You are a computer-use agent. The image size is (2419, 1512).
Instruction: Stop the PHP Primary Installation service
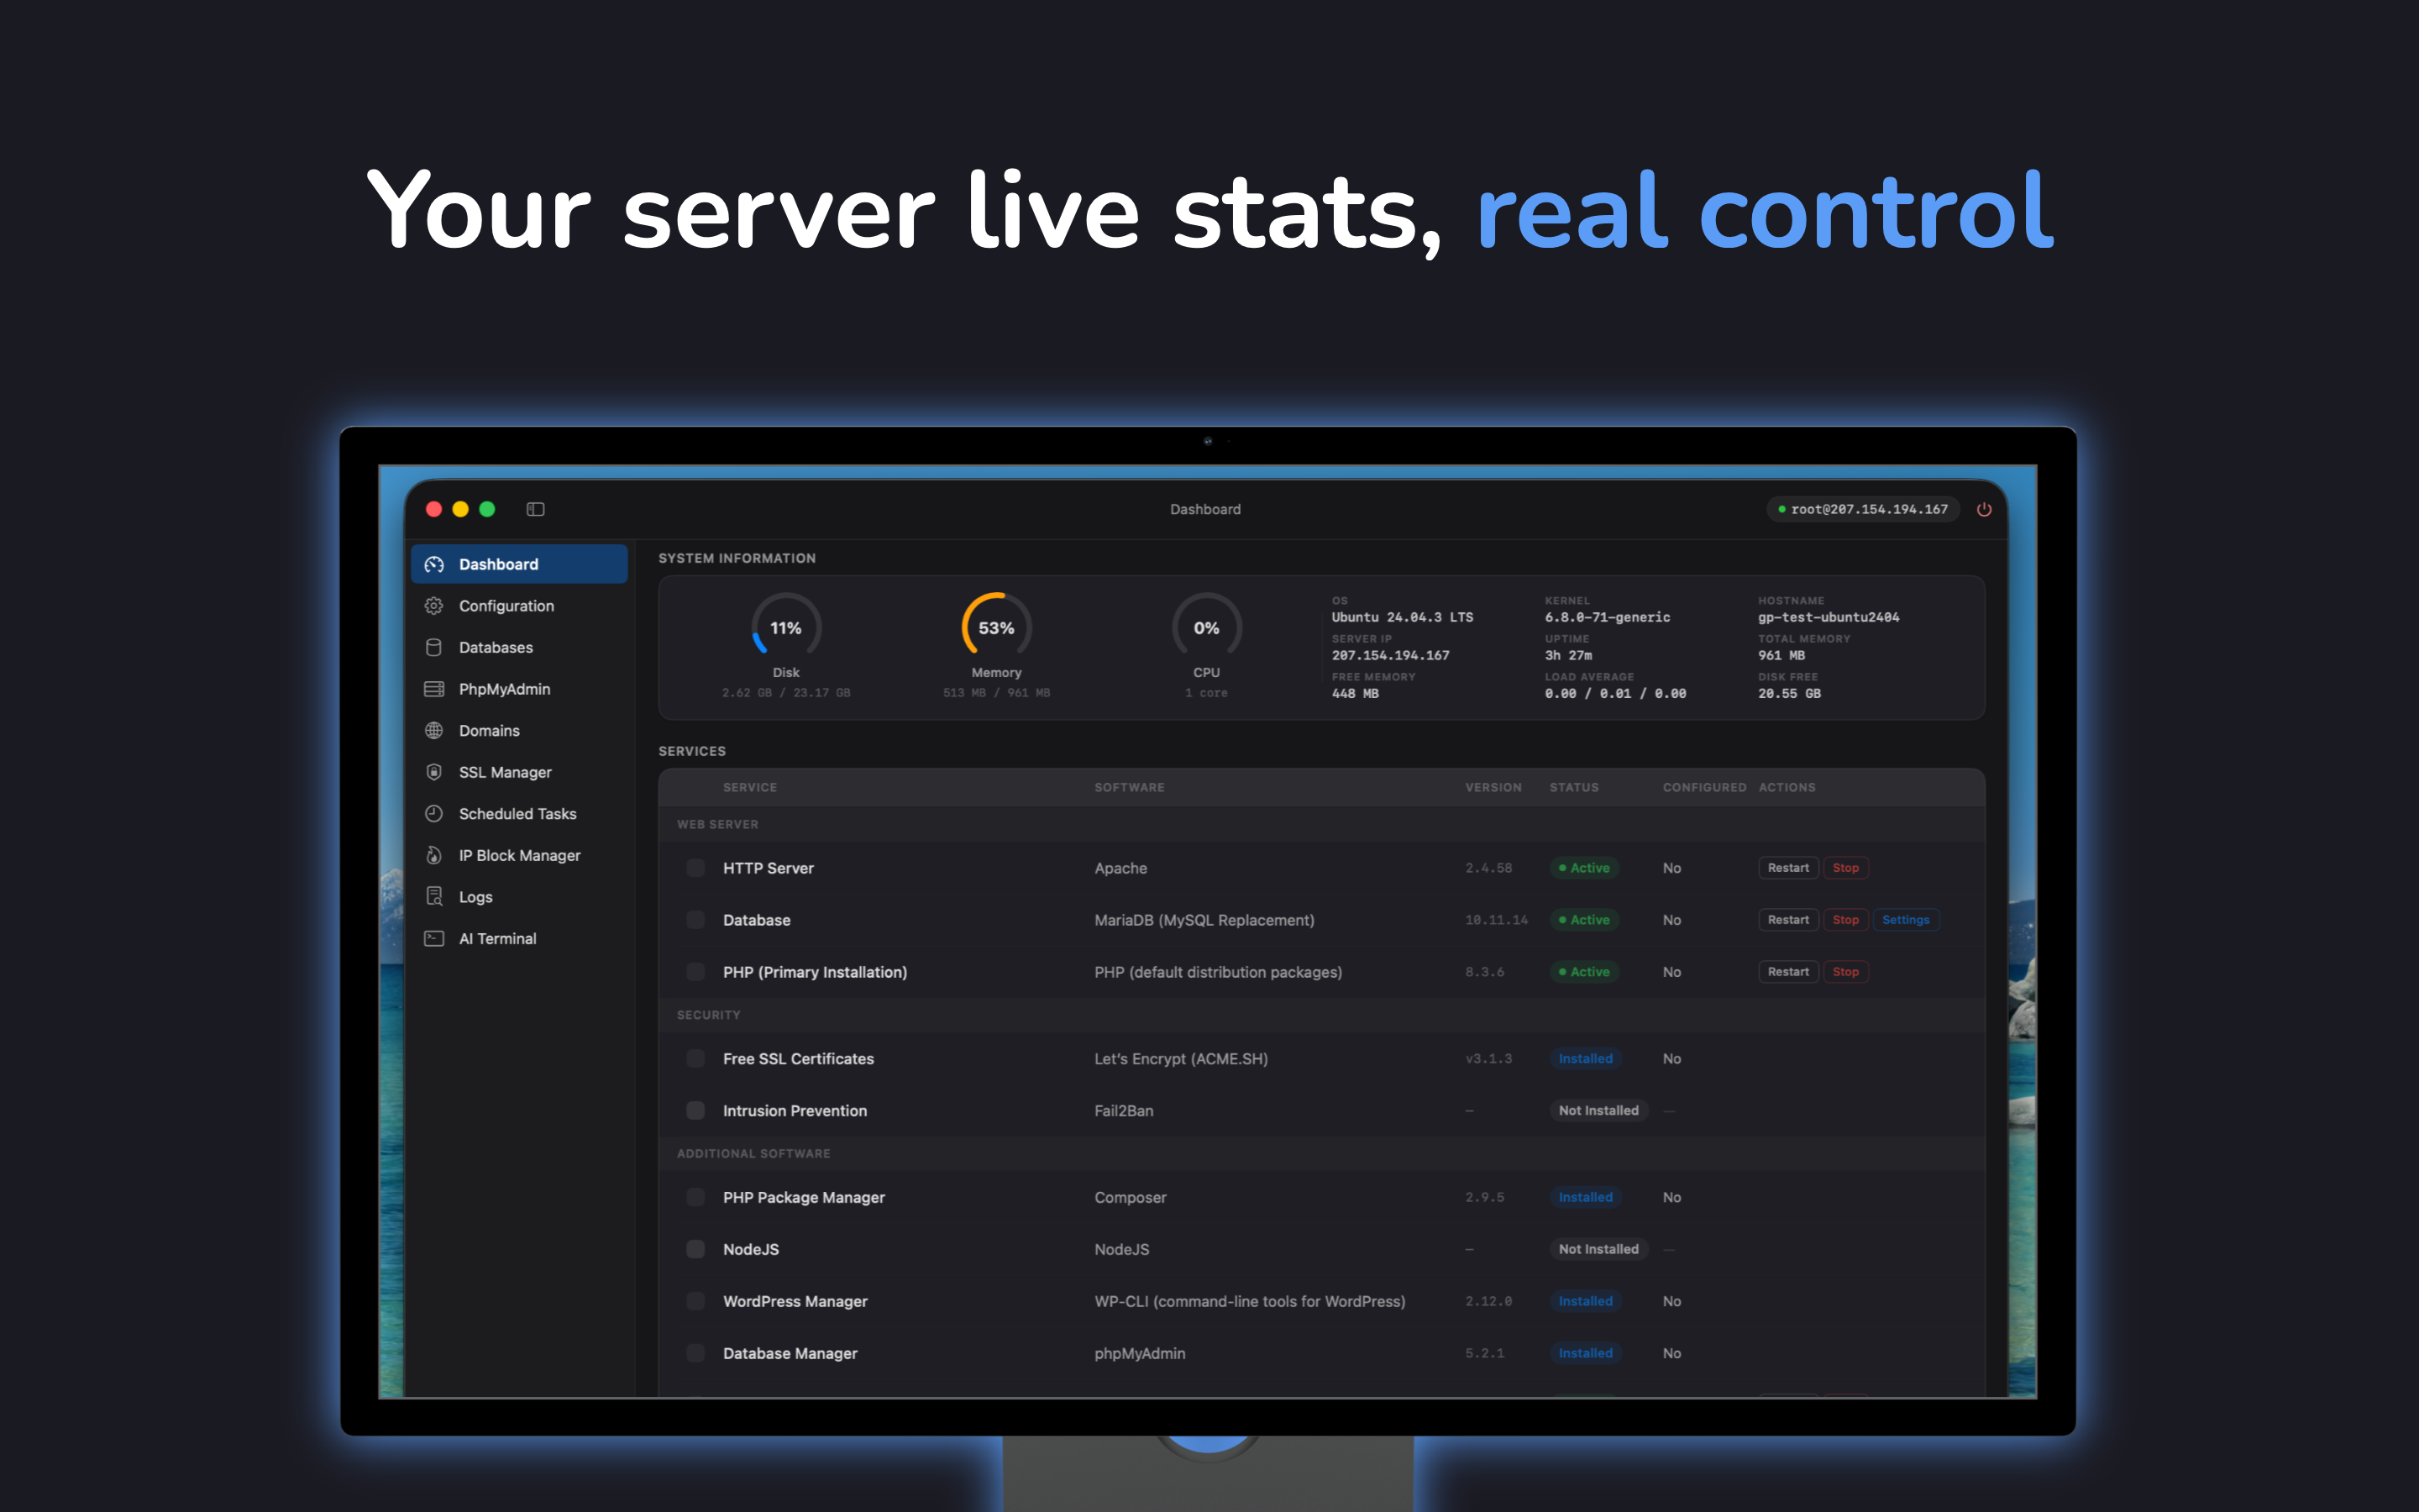click(x=1845, y=972)
